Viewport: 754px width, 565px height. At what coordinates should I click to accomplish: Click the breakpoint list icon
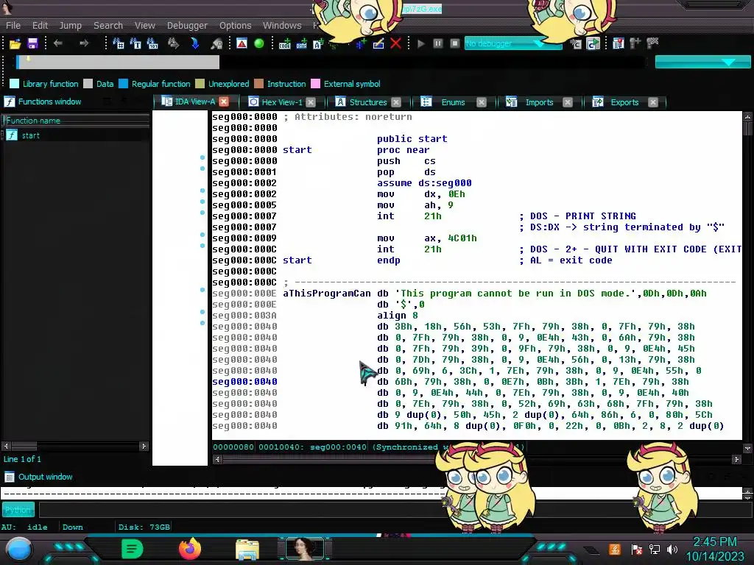tap(619, 43)
